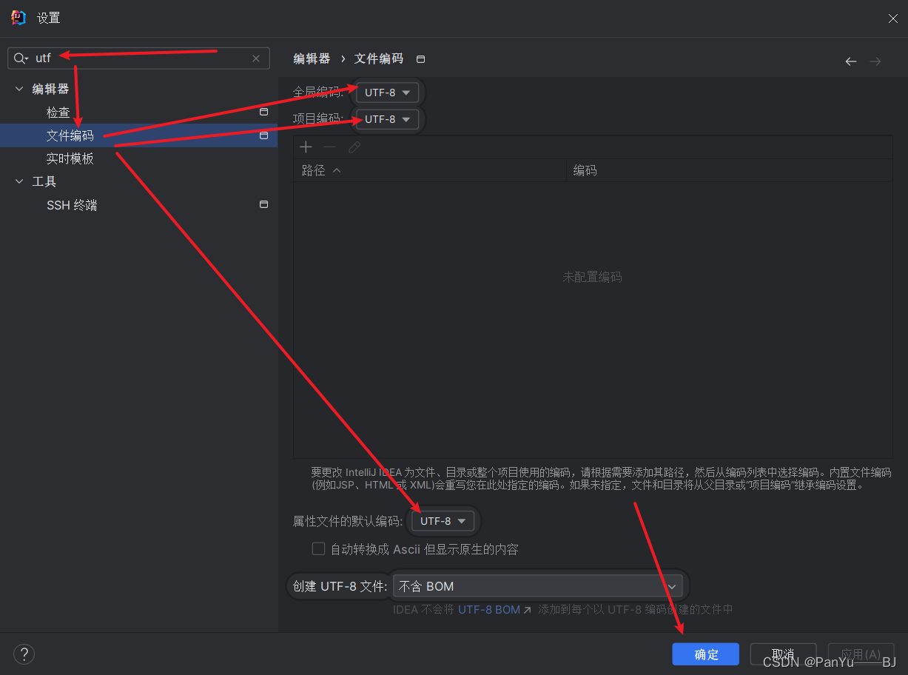Click the project-level icon beside 检查

[263, 113]
